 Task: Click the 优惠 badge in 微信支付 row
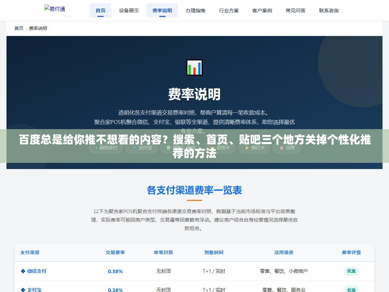[x=351, y=271]
